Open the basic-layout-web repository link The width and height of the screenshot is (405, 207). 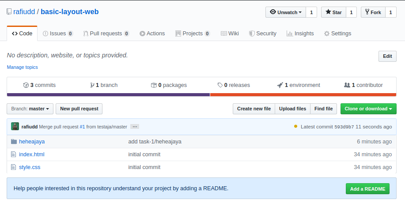pos(70,12)
